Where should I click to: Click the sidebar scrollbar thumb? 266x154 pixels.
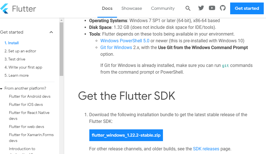point(61,49)
